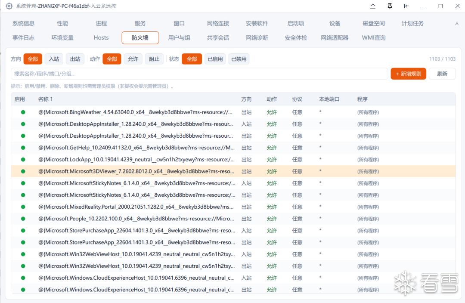The height and width of the screenshot is (303, 465).
Task: Select the Microsoft.People rule name
Action: click(136, 219)
